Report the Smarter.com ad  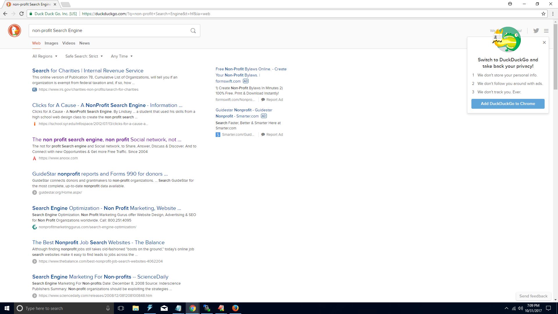[272, 135]
